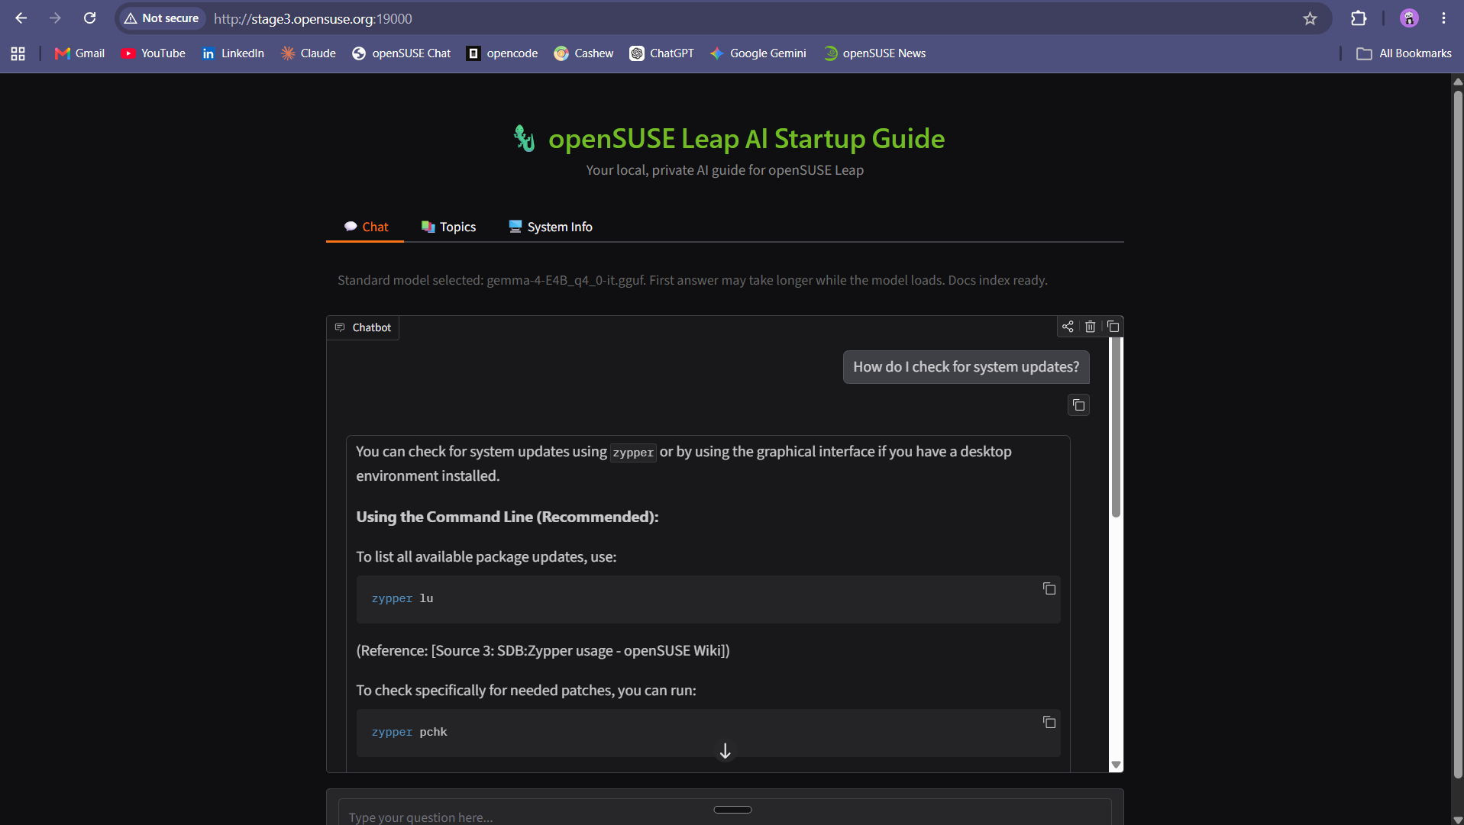This screenshot has width=1464, height=825.
Task: Click the 'Standard model selected' status text
Action: pyautogui.click(x=693, y=280)
